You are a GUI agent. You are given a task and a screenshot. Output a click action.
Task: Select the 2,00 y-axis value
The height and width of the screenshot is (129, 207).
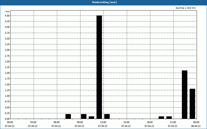point(7,73)
